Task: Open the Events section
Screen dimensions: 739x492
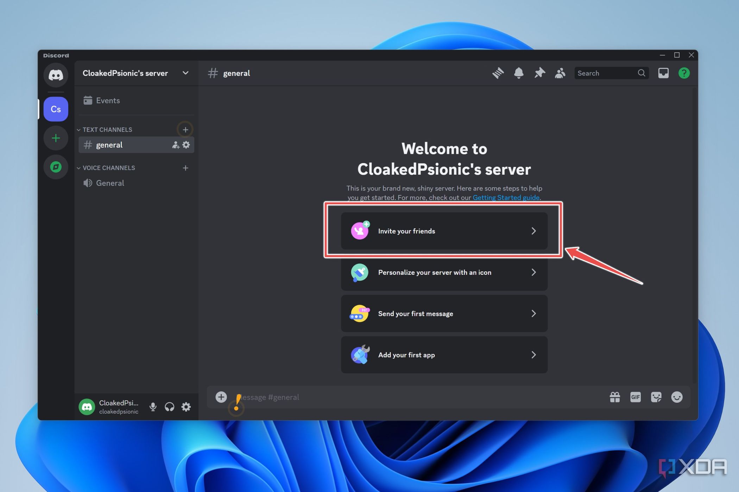Action: 108,100
